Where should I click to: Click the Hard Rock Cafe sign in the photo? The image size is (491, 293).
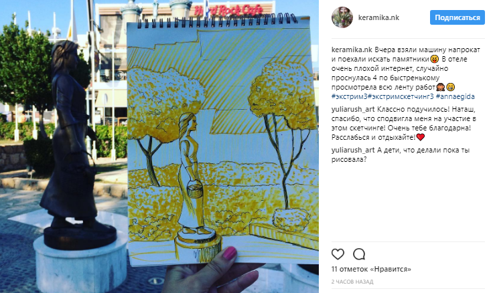[x=228, y=10]
